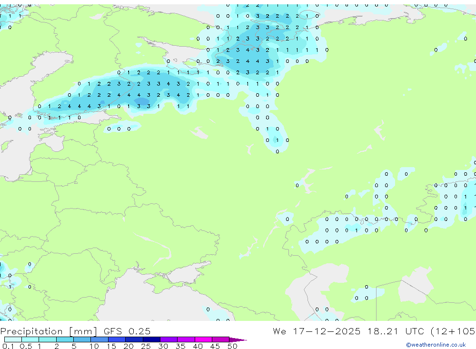476x349 pixels.
Task: Click the '40' legend scale label
Action: coord(198,346)
